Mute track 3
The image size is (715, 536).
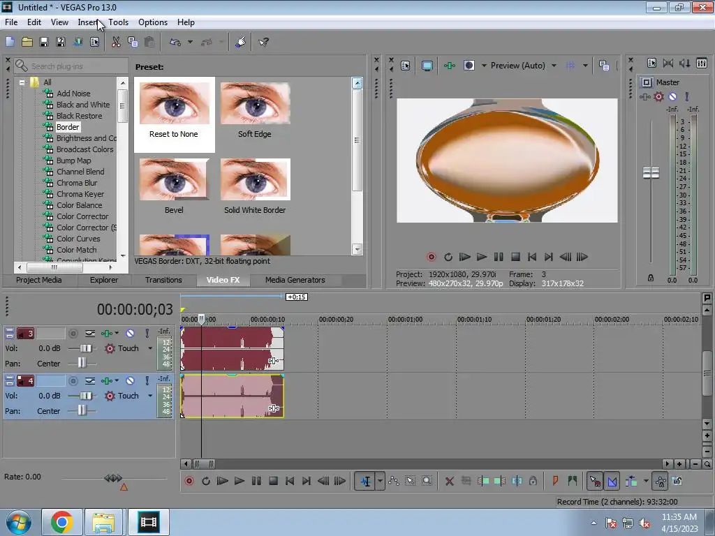tap(130, 334)
